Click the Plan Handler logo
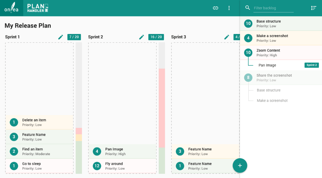 38,8
